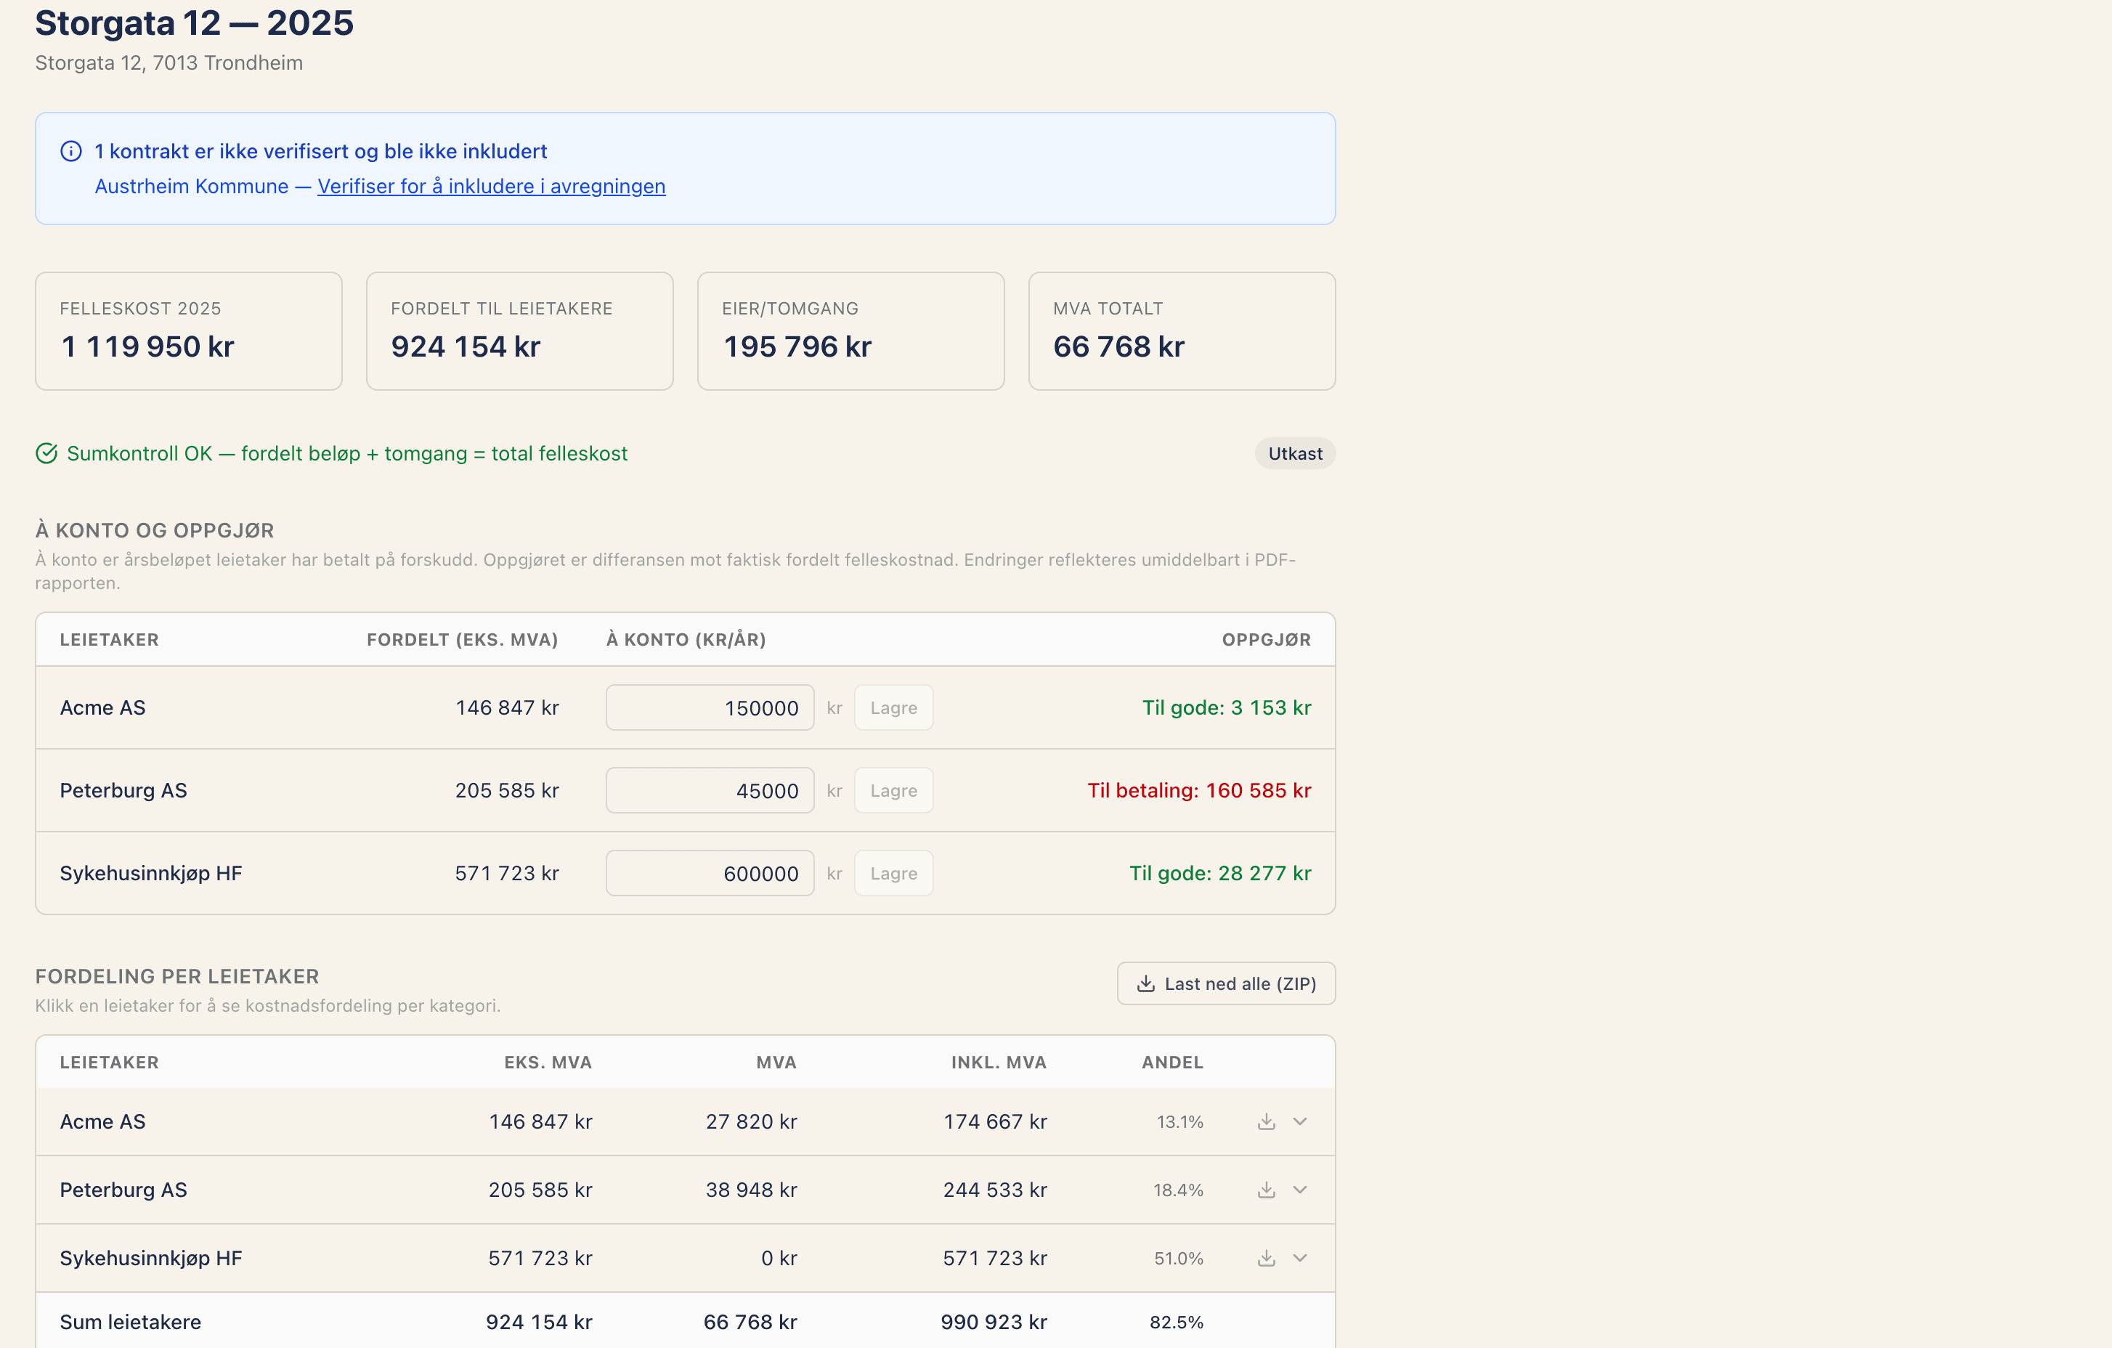Expand the Acme AS cost breakdown chevron
Screen dimensions: 2112x1348
click(x=1300, y=1121)
